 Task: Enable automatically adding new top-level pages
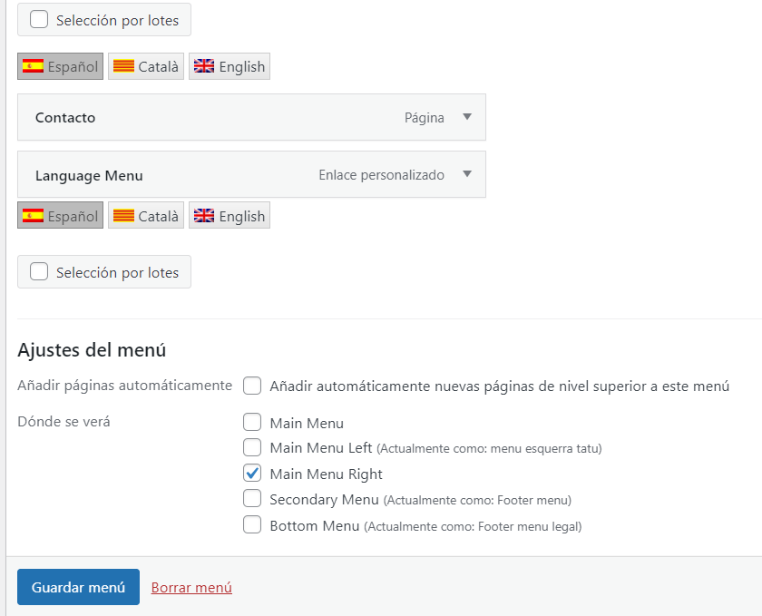(252, 386)
